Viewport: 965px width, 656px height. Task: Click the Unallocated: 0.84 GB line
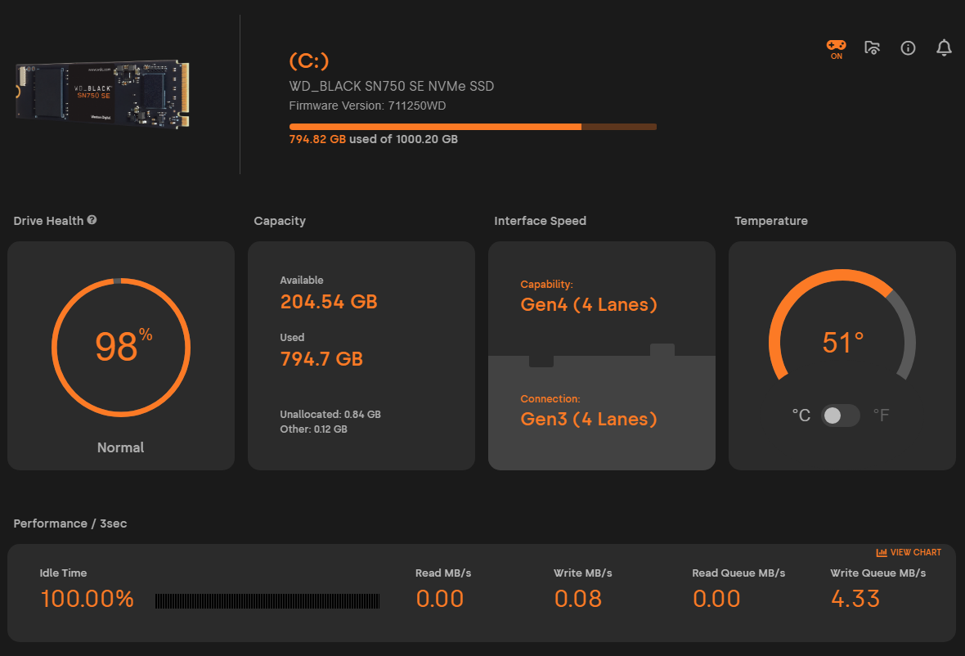(330, 414)
